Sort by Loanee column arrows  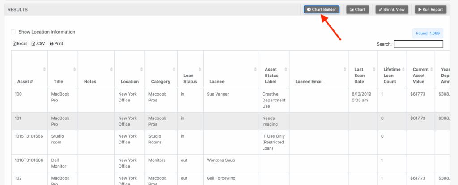pos(255,69)
